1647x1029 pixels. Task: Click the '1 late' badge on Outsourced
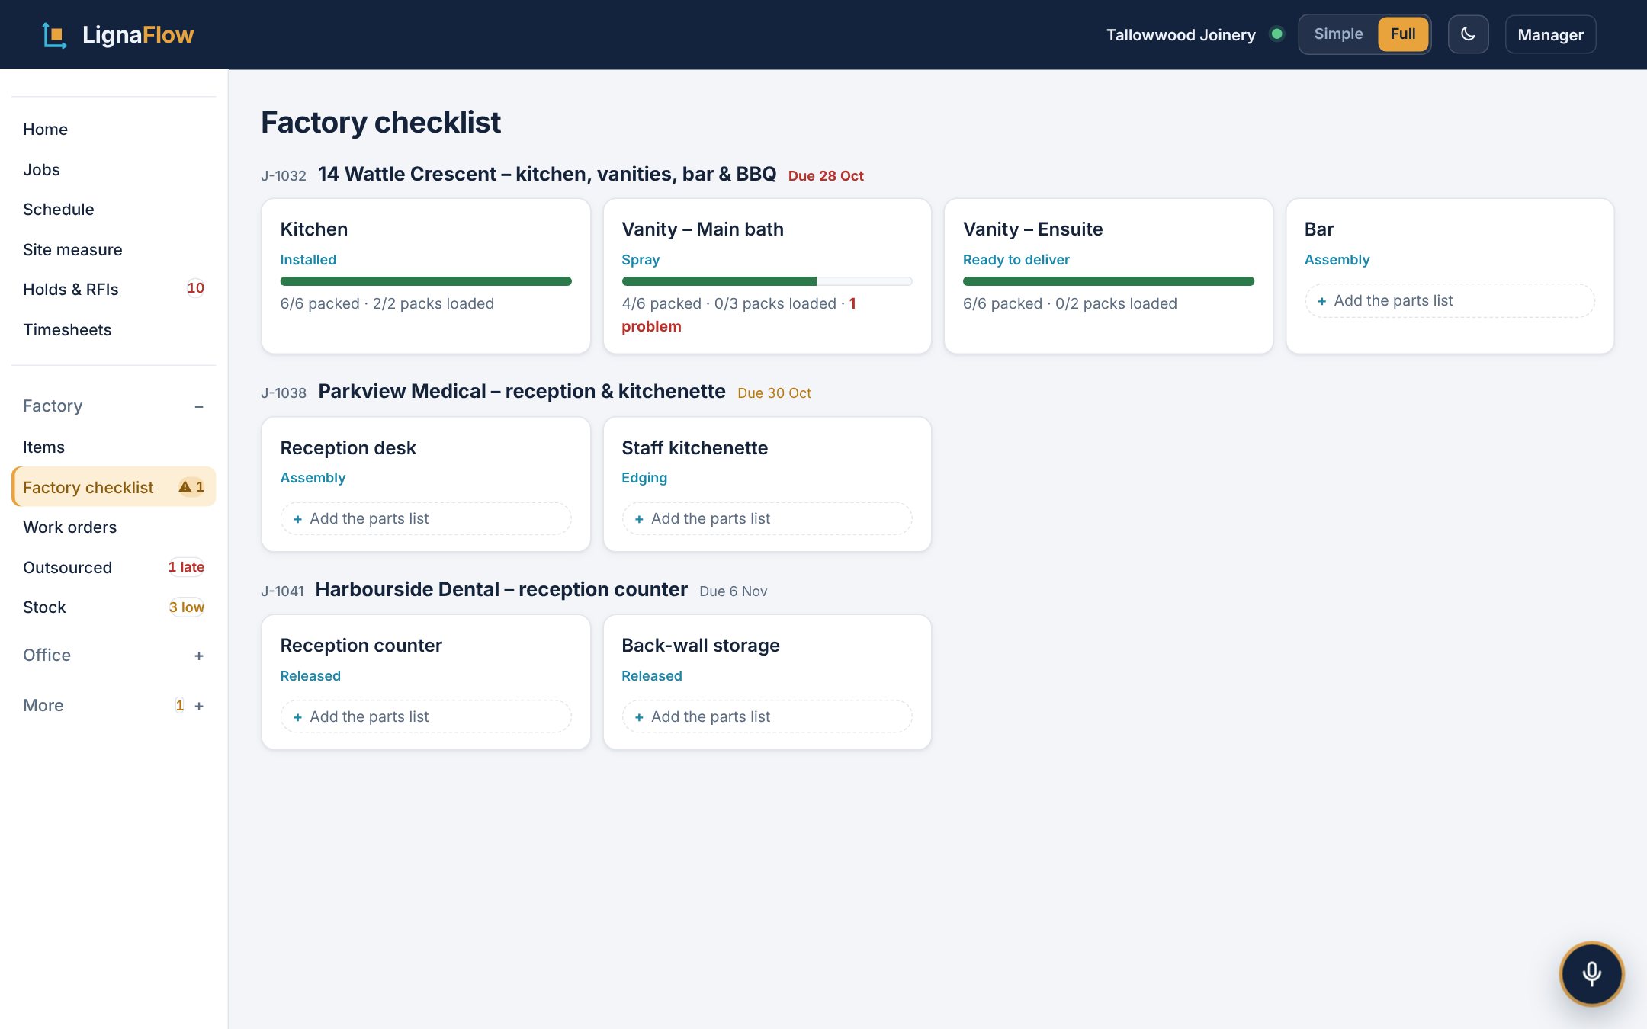[x=186, y=567]
